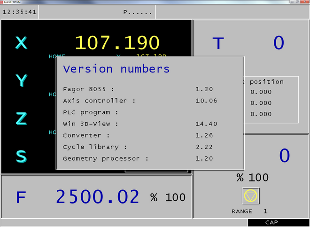The image size is (310, 227).
Task: Click the feedrate value 2500.02
Action: click(98, 197)
